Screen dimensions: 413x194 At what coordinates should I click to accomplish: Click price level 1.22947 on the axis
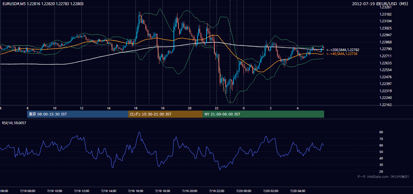coord(386,35)
